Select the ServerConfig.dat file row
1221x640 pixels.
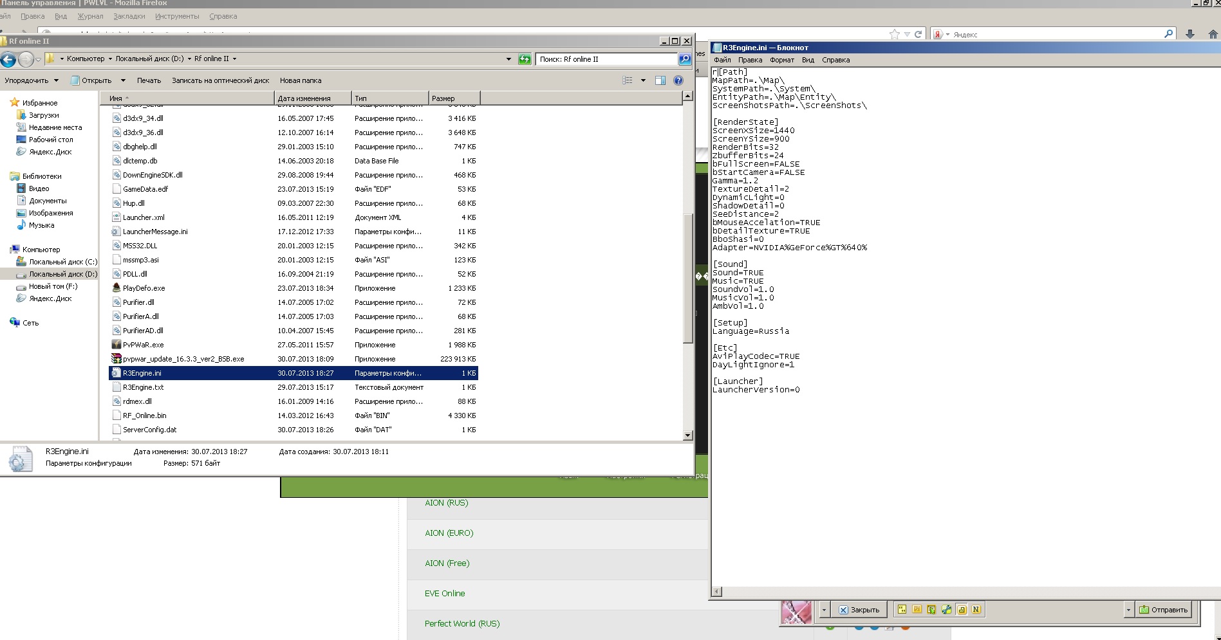294,430
